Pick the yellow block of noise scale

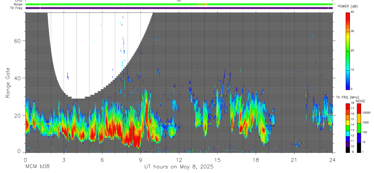coord(359,118)
